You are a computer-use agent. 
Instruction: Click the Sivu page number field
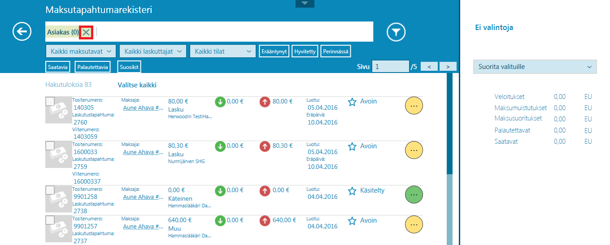(391, 67)
